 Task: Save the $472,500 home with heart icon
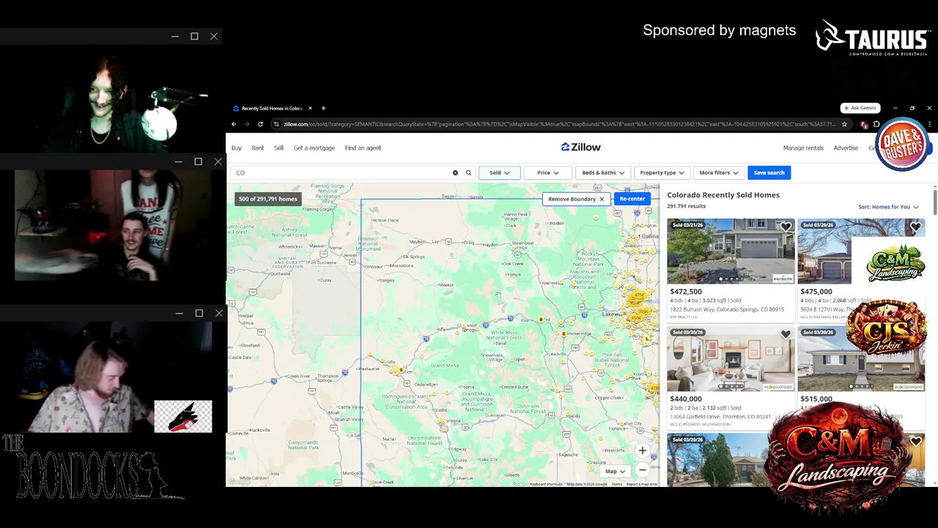tap(786, 227)
